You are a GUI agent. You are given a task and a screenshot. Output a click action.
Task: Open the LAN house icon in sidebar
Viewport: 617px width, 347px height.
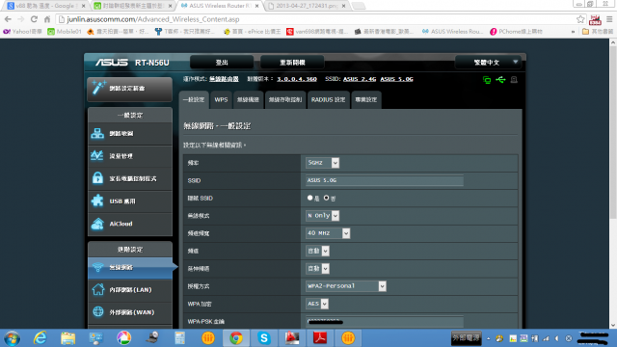coord(98,289)
